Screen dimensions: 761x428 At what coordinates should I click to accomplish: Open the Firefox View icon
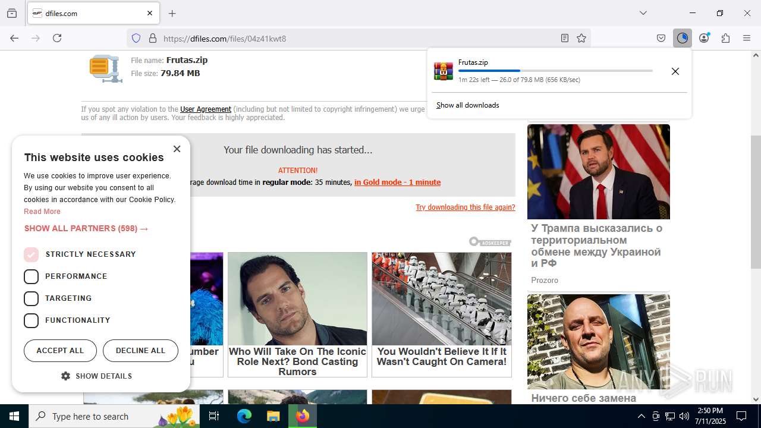tap(12, 13)
